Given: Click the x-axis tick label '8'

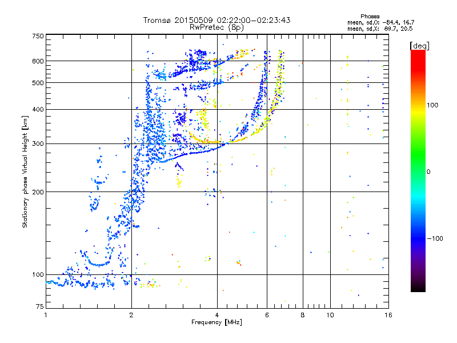Looking at the screenshot, I should (303, 315).
